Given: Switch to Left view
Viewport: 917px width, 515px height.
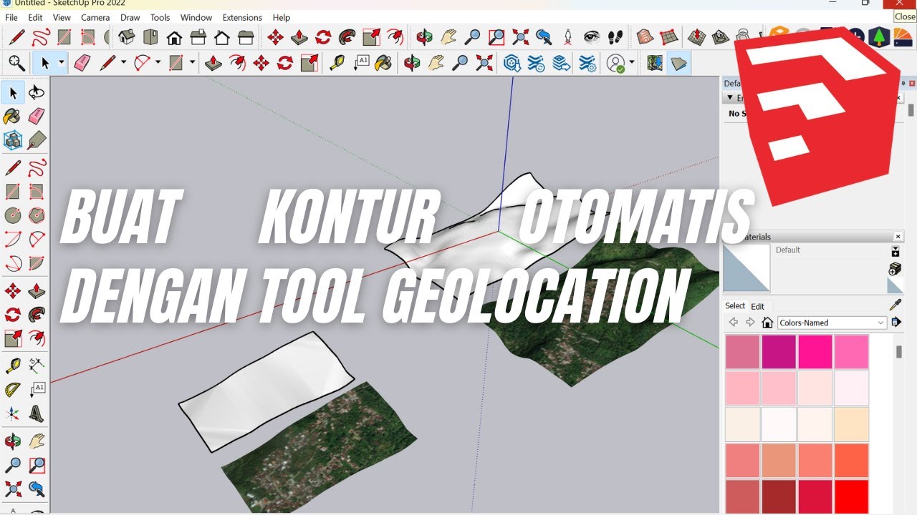Looking at the screenshot, I should pos(246,36).
